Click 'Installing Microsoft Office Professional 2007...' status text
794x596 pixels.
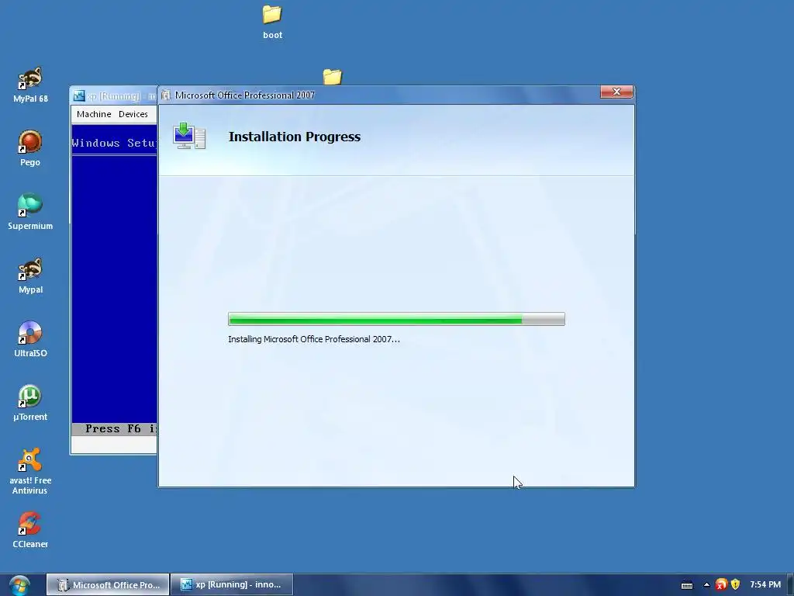click(x=314, y=340)
